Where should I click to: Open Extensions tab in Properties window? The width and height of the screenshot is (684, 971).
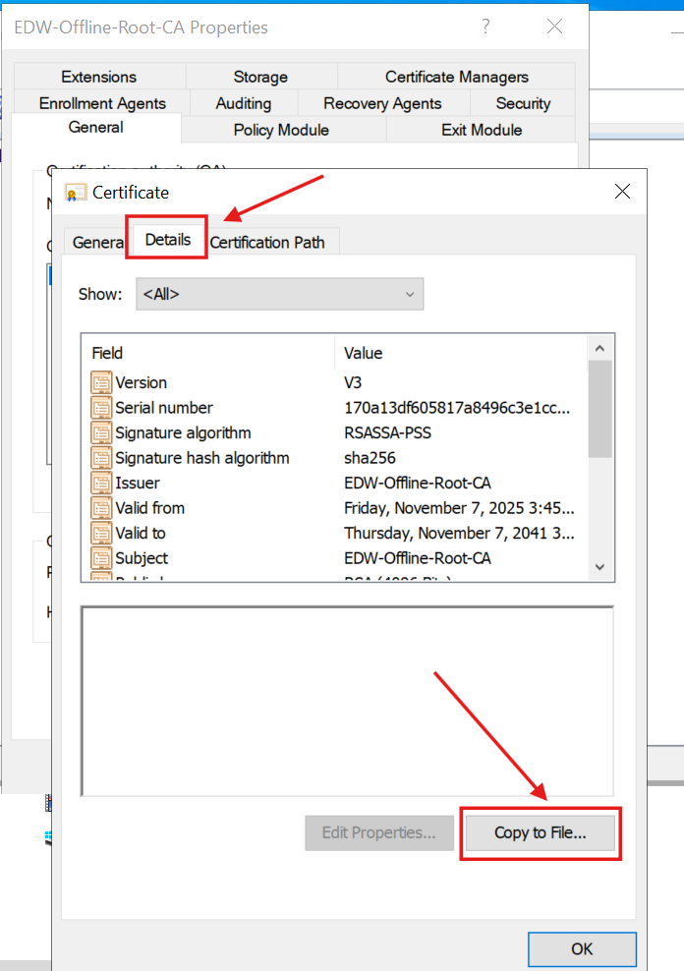click(99, 77)
